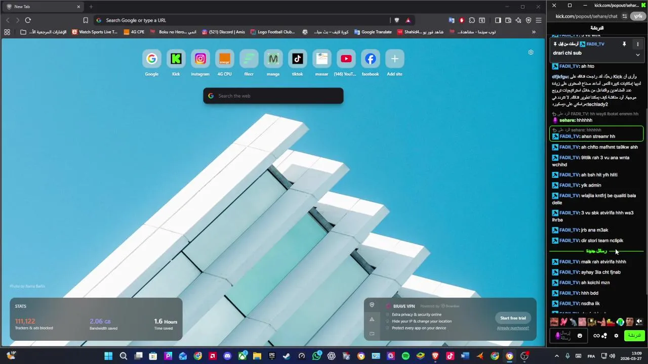Close the New Tab tab

(78, 7)
